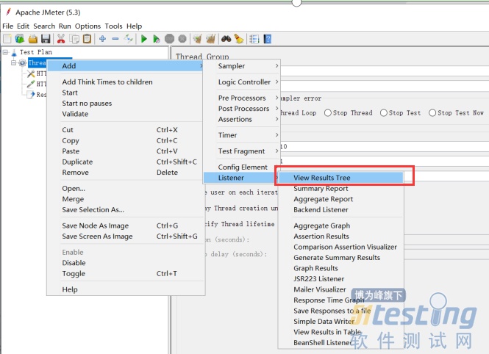Open the Search menu
The height and width of the screenshot is (354, 489).
tap(44, 26)
